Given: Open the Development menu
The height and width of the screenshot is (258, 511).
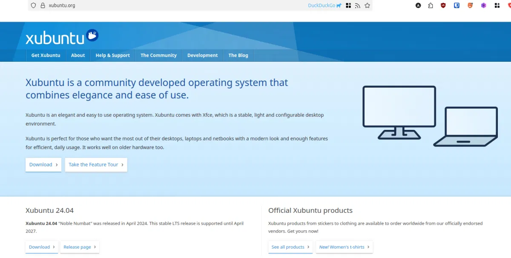Looking at the screenshot, I should [202, 55].
